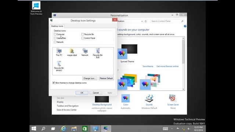Show hidden tray icons arrow
235x132 pixels.
172,129
